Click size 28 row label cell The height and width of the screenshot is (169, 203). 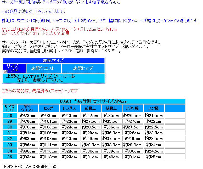10,116
